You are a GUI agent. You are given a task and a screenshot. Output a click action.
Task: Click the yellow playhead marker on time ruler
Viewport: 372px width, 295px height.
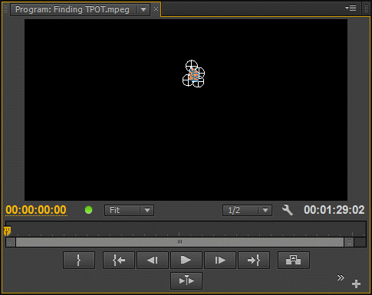[8, 231]
